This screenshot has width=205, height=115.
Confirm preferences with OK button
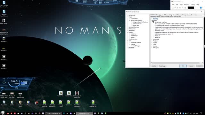(x=183, y=66)
